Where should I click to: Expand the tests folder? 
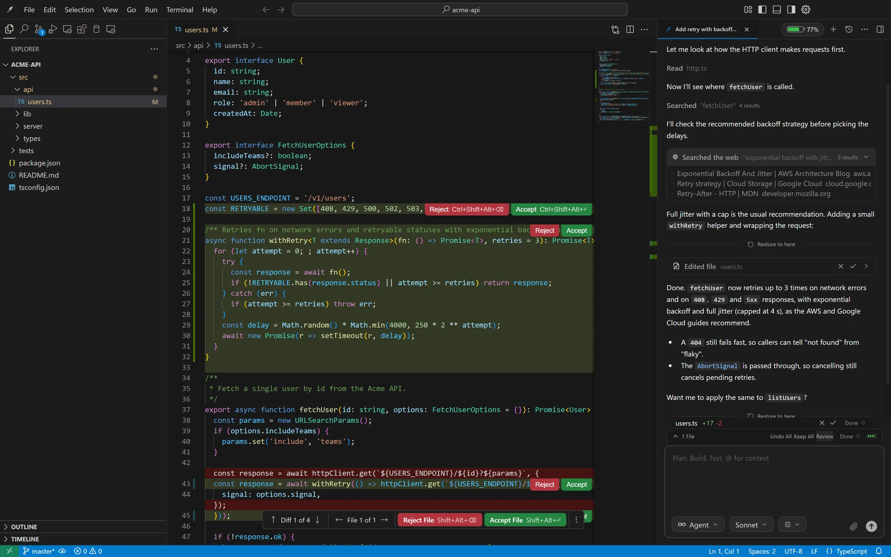click(x=83, y=150)
